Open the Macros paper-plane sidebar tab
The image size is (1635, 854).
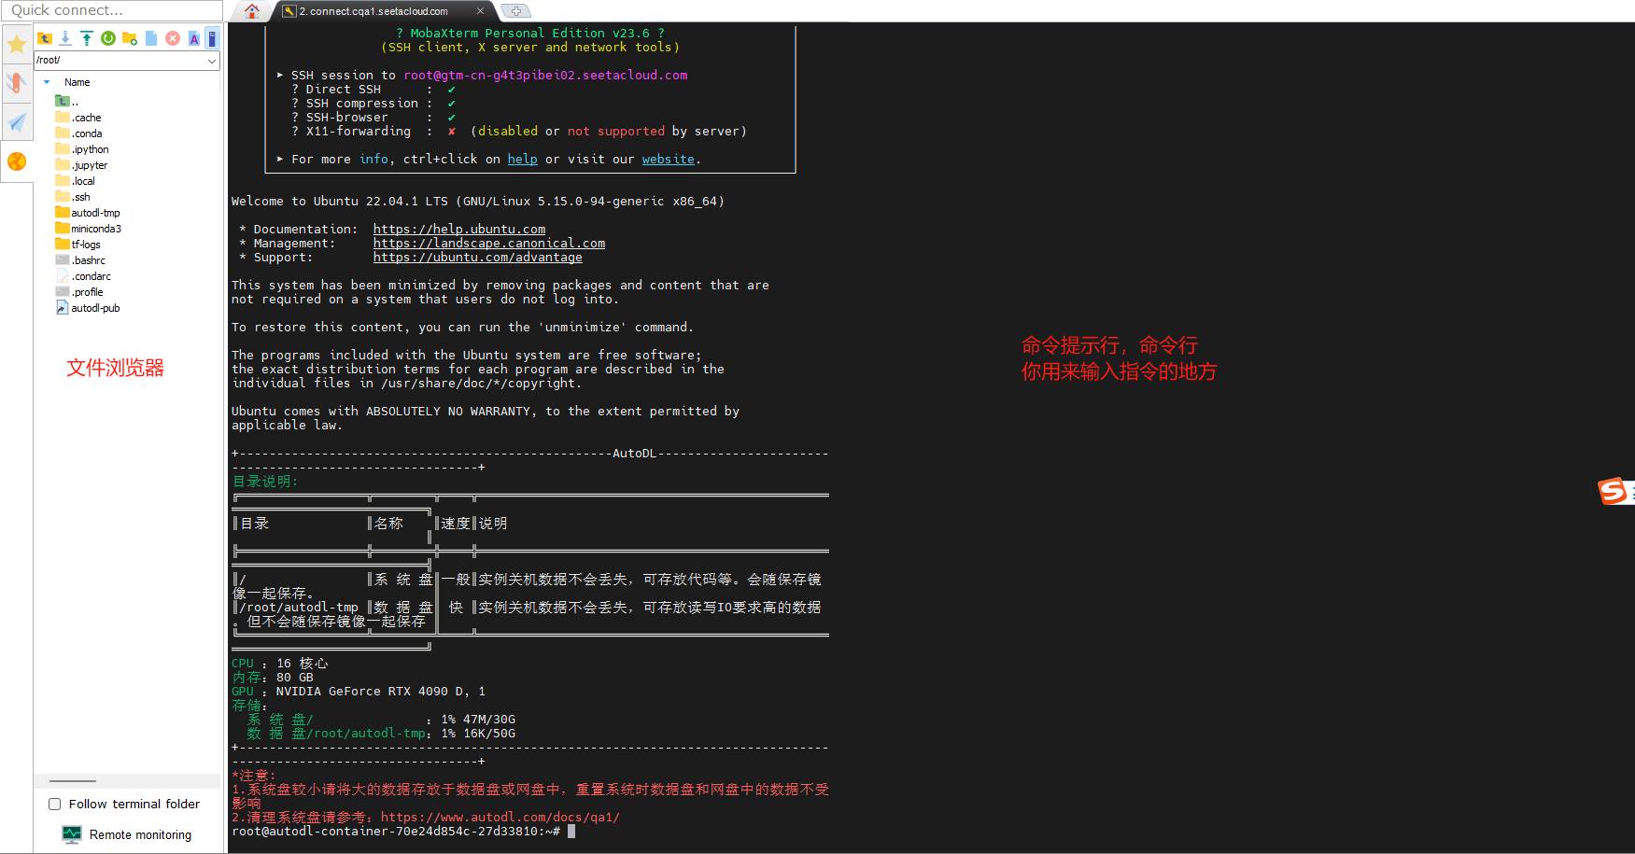17,122
